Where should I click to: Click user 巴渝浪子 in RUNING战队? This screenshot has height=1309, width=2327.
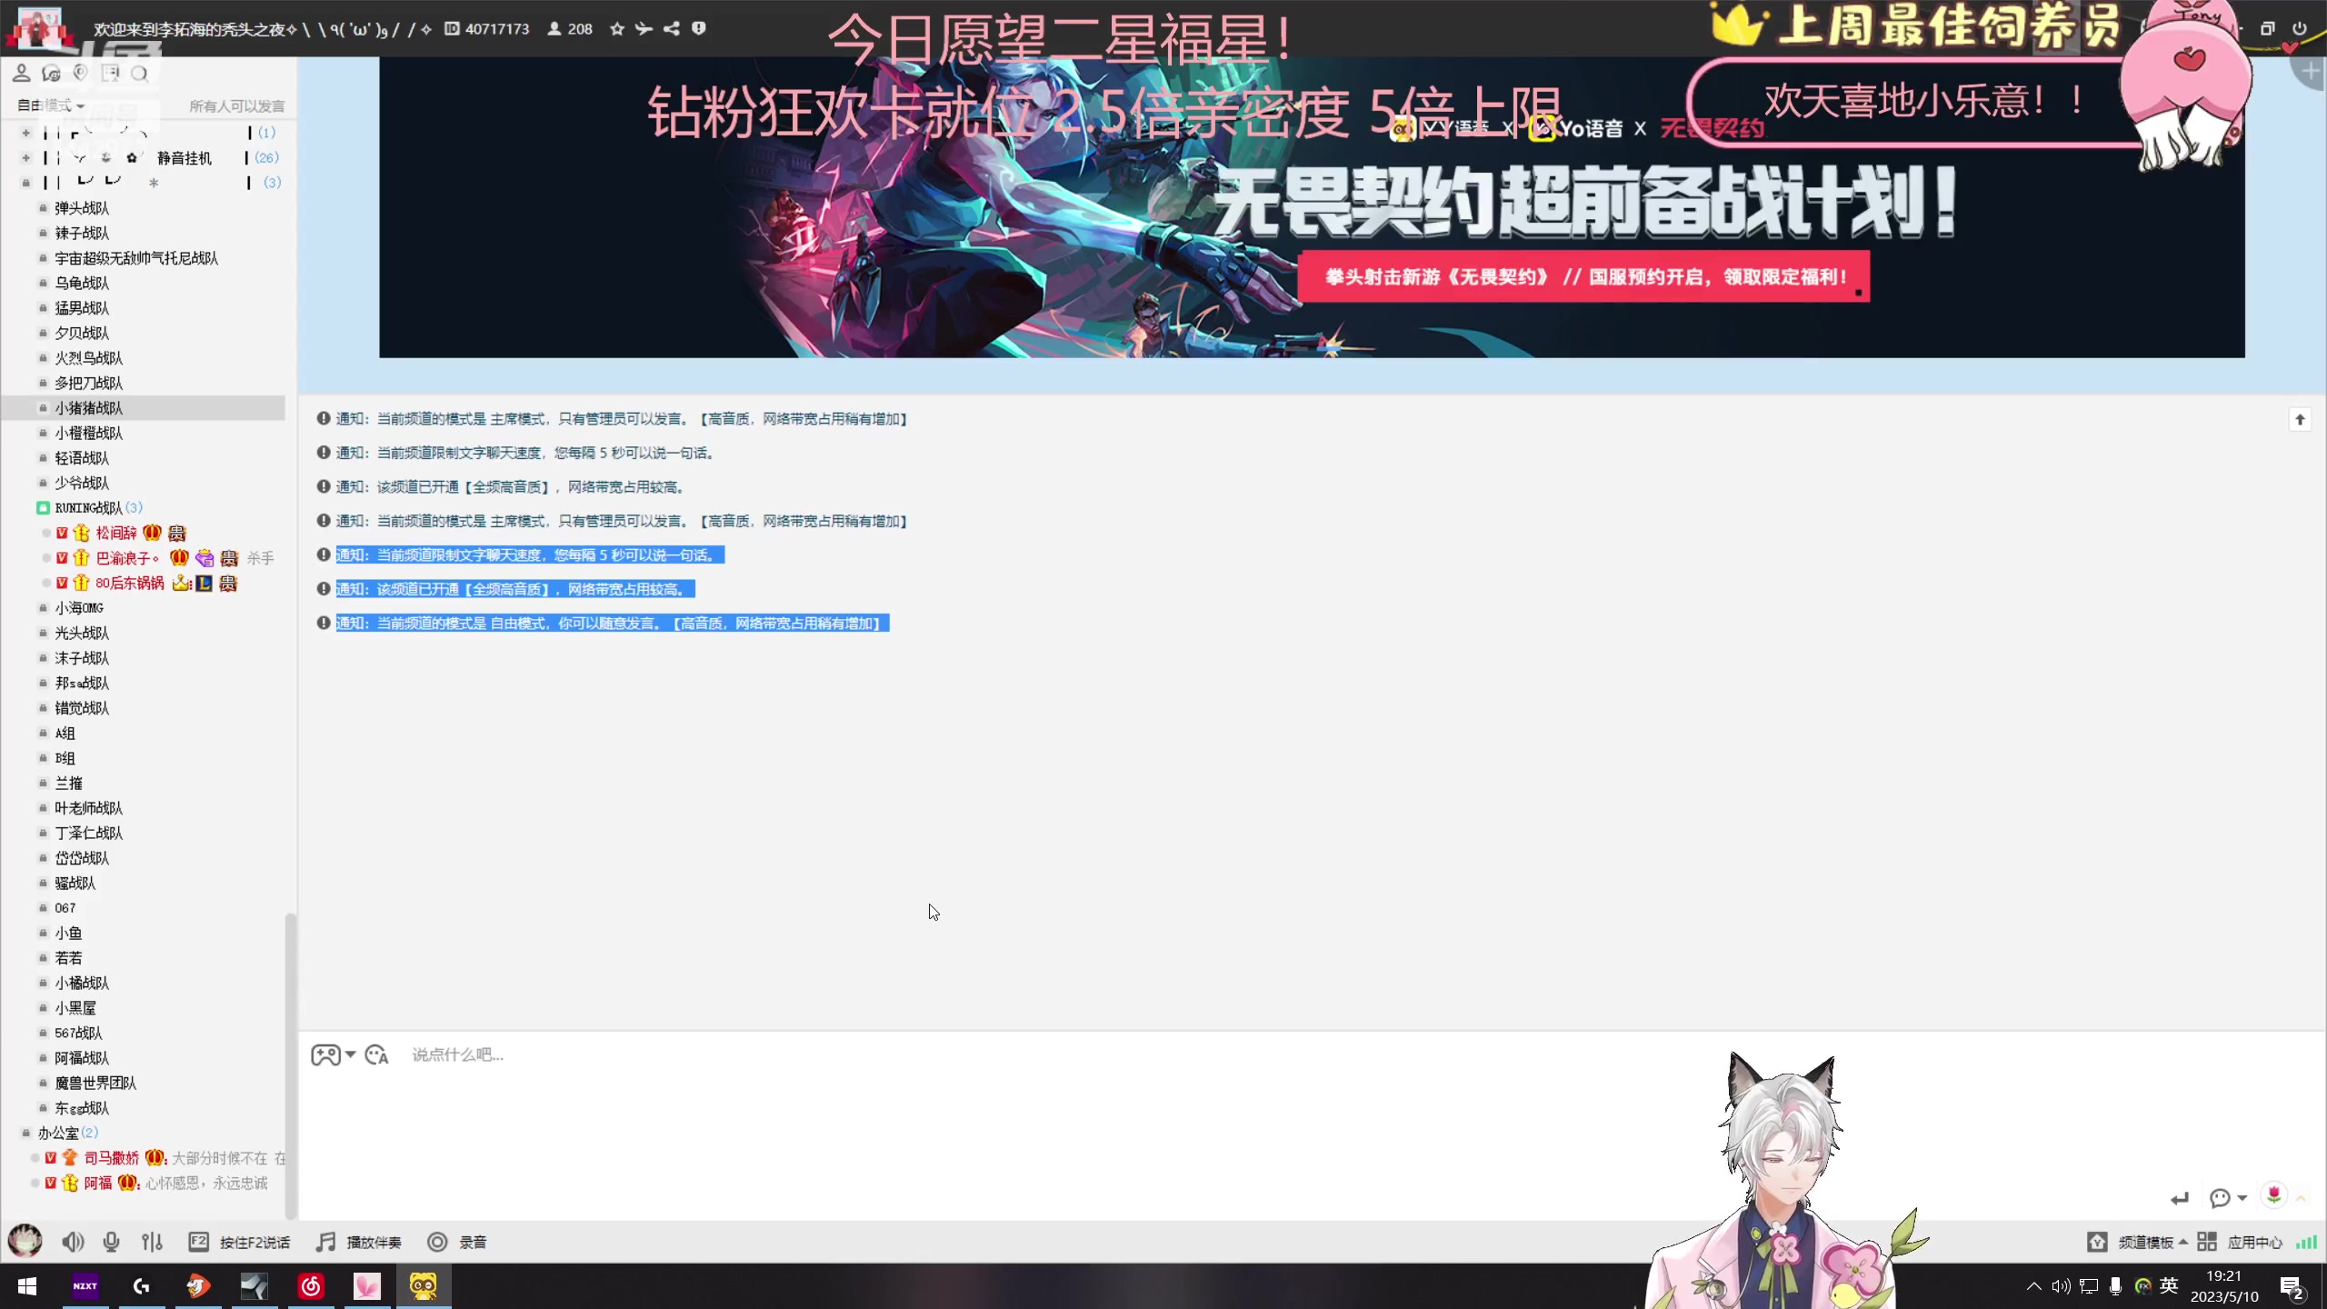pyautogui.click(x=127, y=558)
